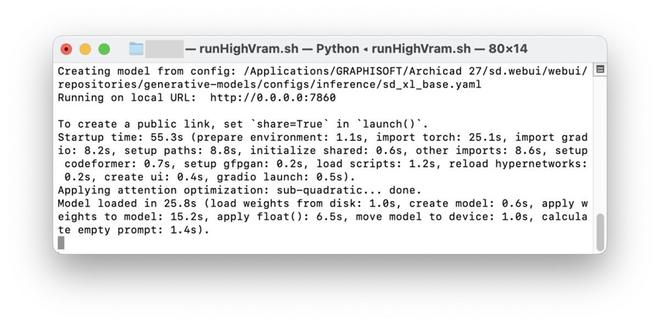
Task: Zoom the window using the green button
Action: pos(104,49)
